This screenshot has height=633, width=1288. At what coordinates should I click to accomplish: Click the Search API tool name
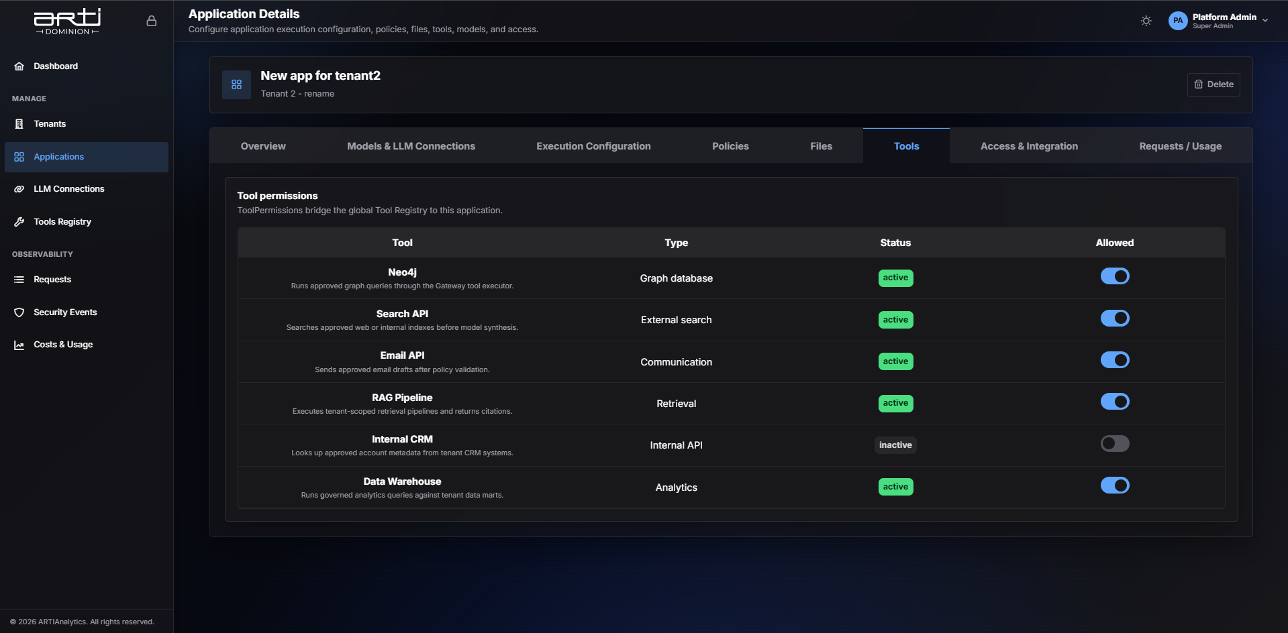(x=402, y=314)
